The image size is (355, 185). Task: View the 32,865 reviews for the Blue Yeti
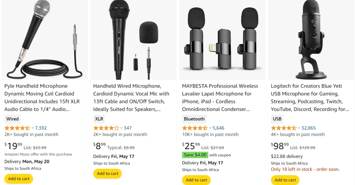pyautogui.click(x=309, y=128)
